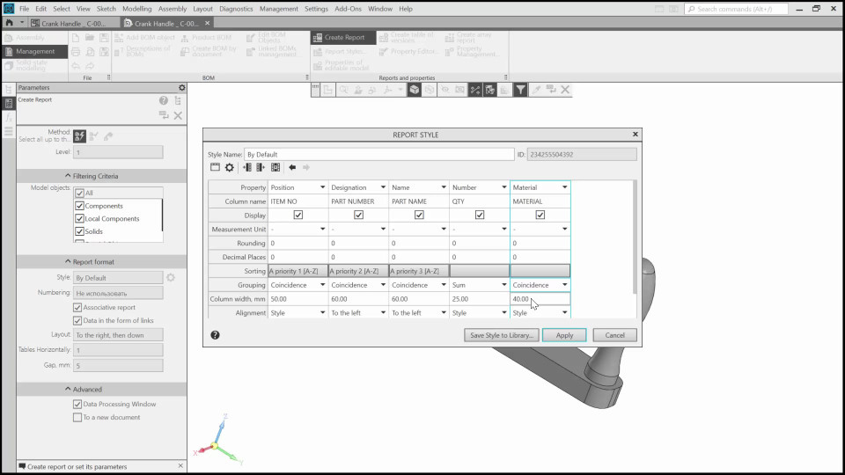Click the help question mark in Report Style dialog
Screen dimensions: 845x475
click(216, 335)
